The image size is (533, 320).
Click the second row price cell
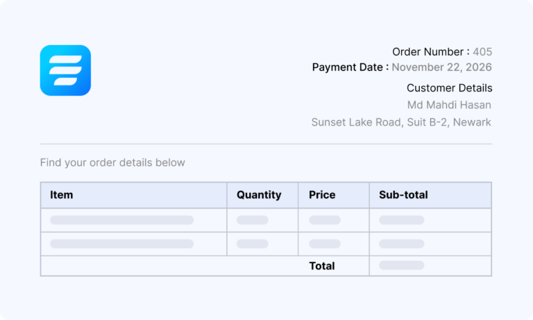pyautogui.click(x=324, y=244)
